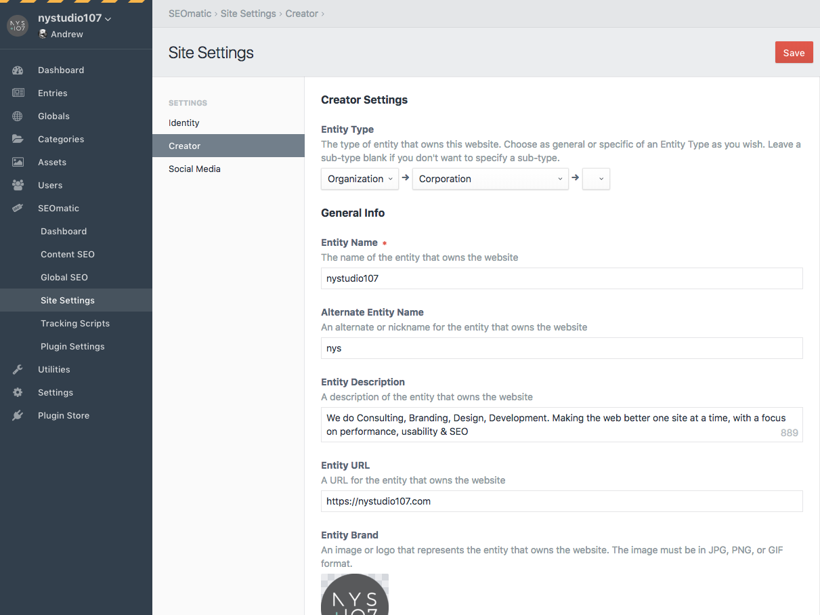Click the Plugin Store plug icon

tap(18, 415)
